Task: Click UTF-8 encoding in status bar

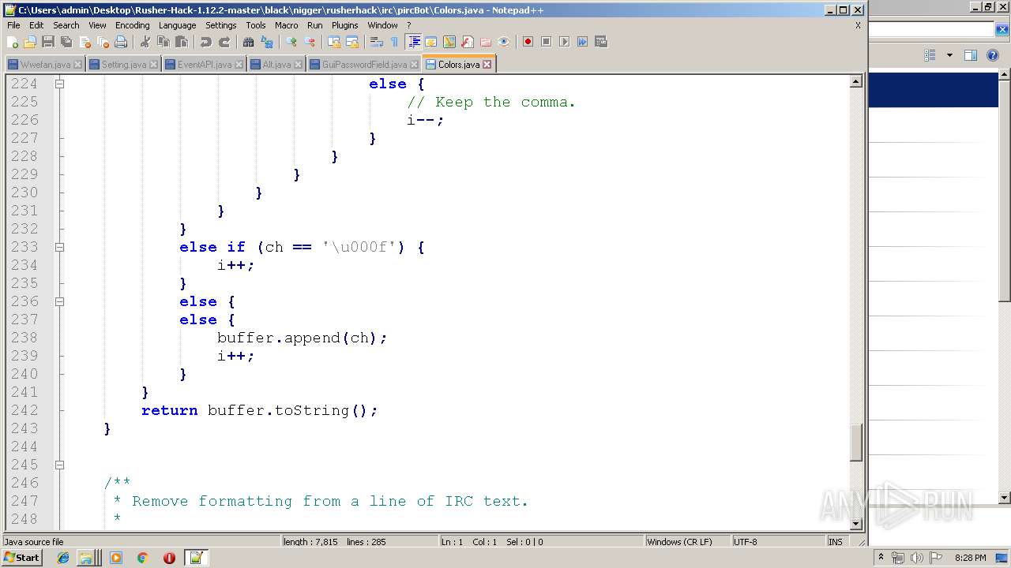Action: point(778,542)
